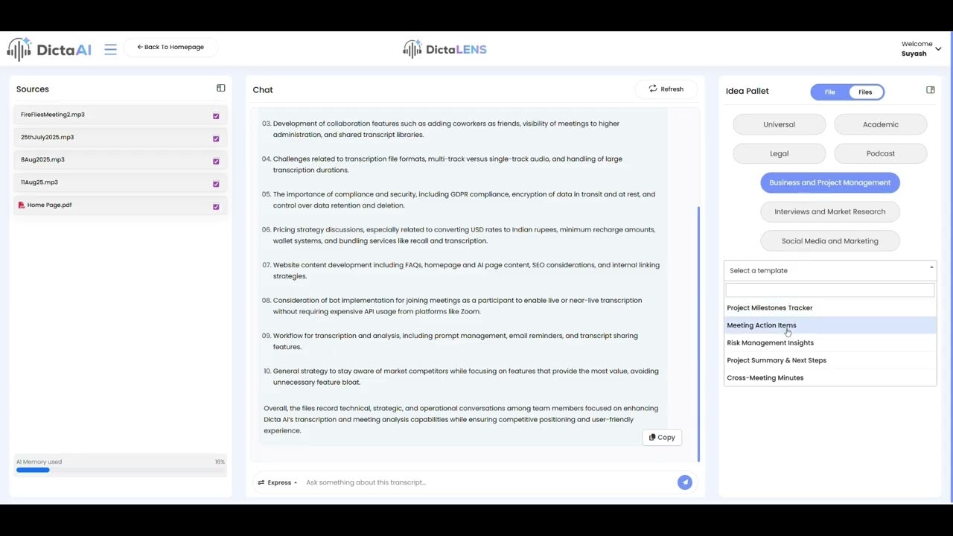Screen dimensions: 953x536
Task: Select 8Aug2025.mp3 in Sources
Action: point(42,159)
